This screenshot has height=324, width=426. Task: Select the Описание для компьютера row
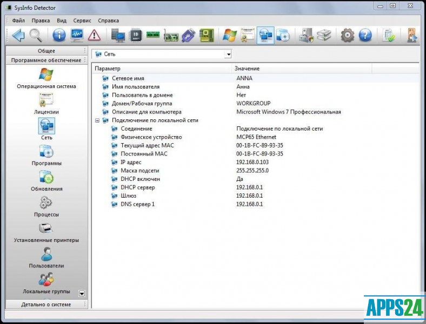[x=255, y=112]
